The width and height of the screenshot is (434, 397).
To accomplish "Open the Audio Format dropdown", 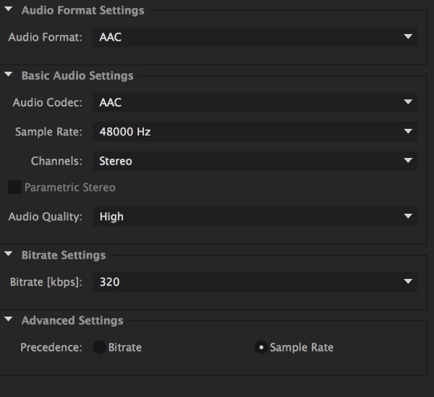I will [x=255, y=37].
